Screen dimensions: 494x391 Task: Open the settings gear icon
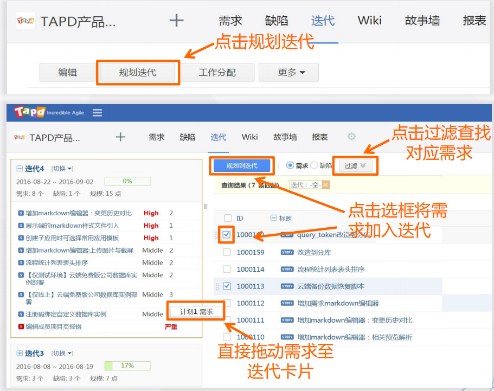351,137
